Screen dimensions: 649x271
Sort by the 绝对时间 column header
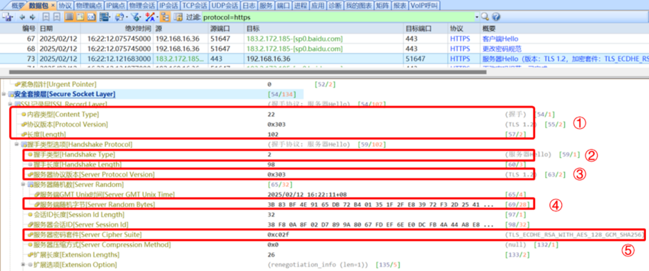point(138,28)
